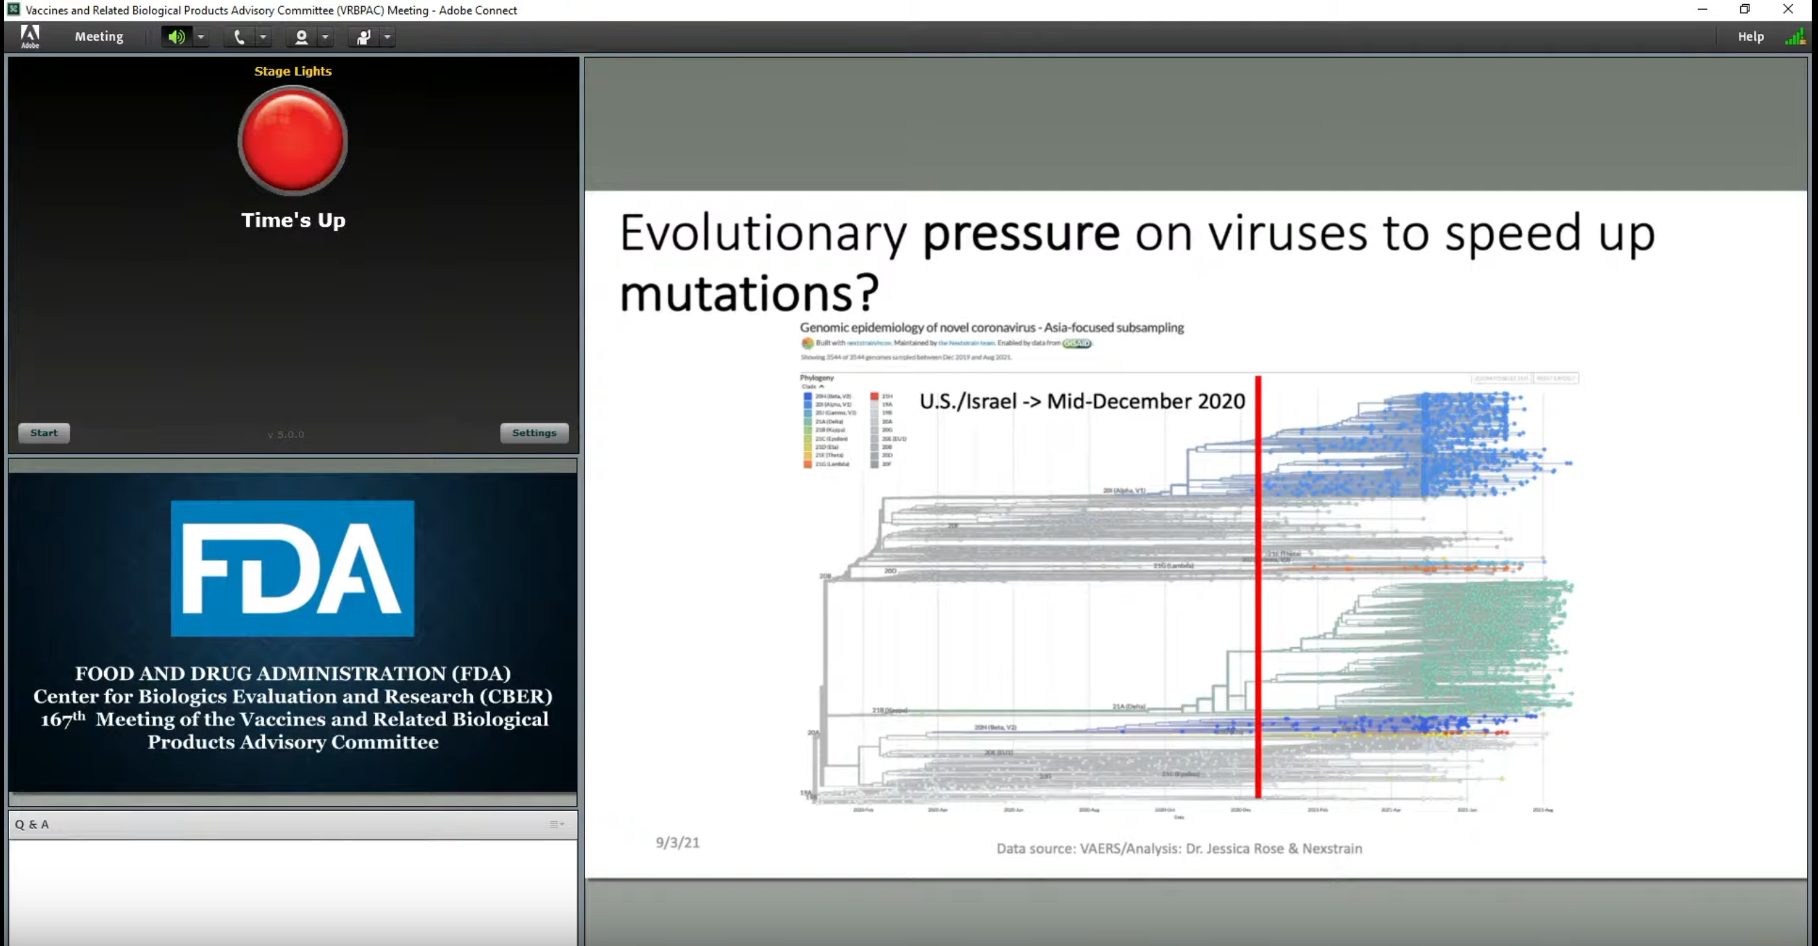
Task: Click the "v 5.0.0" version label
Action: [286, 435]
